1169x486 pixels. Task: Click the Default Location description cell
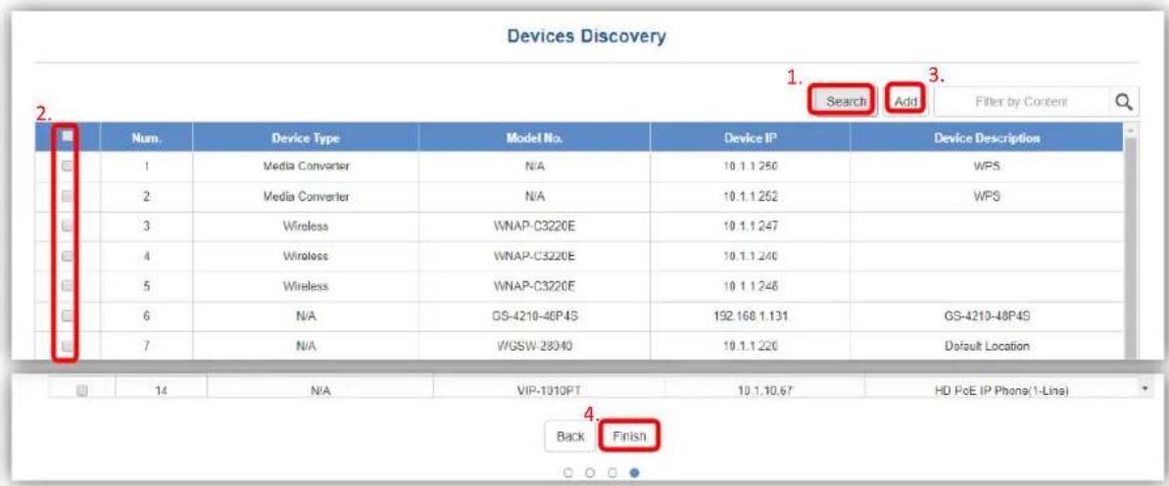click(988, 346)
